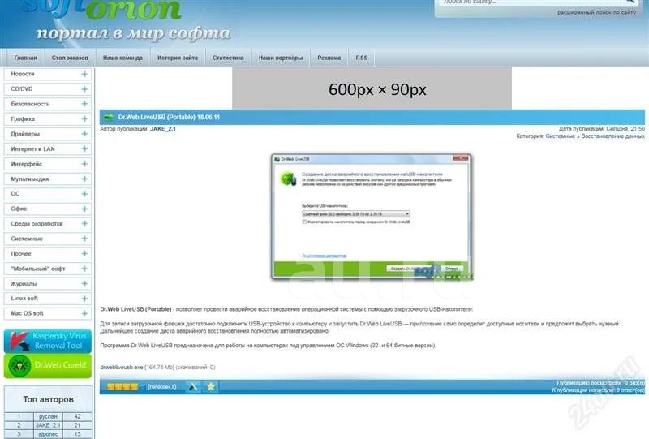Click "К публикации написали: 0 ответ(ов)" text
The width and height of the screenshot is (649, 439).
598,390
